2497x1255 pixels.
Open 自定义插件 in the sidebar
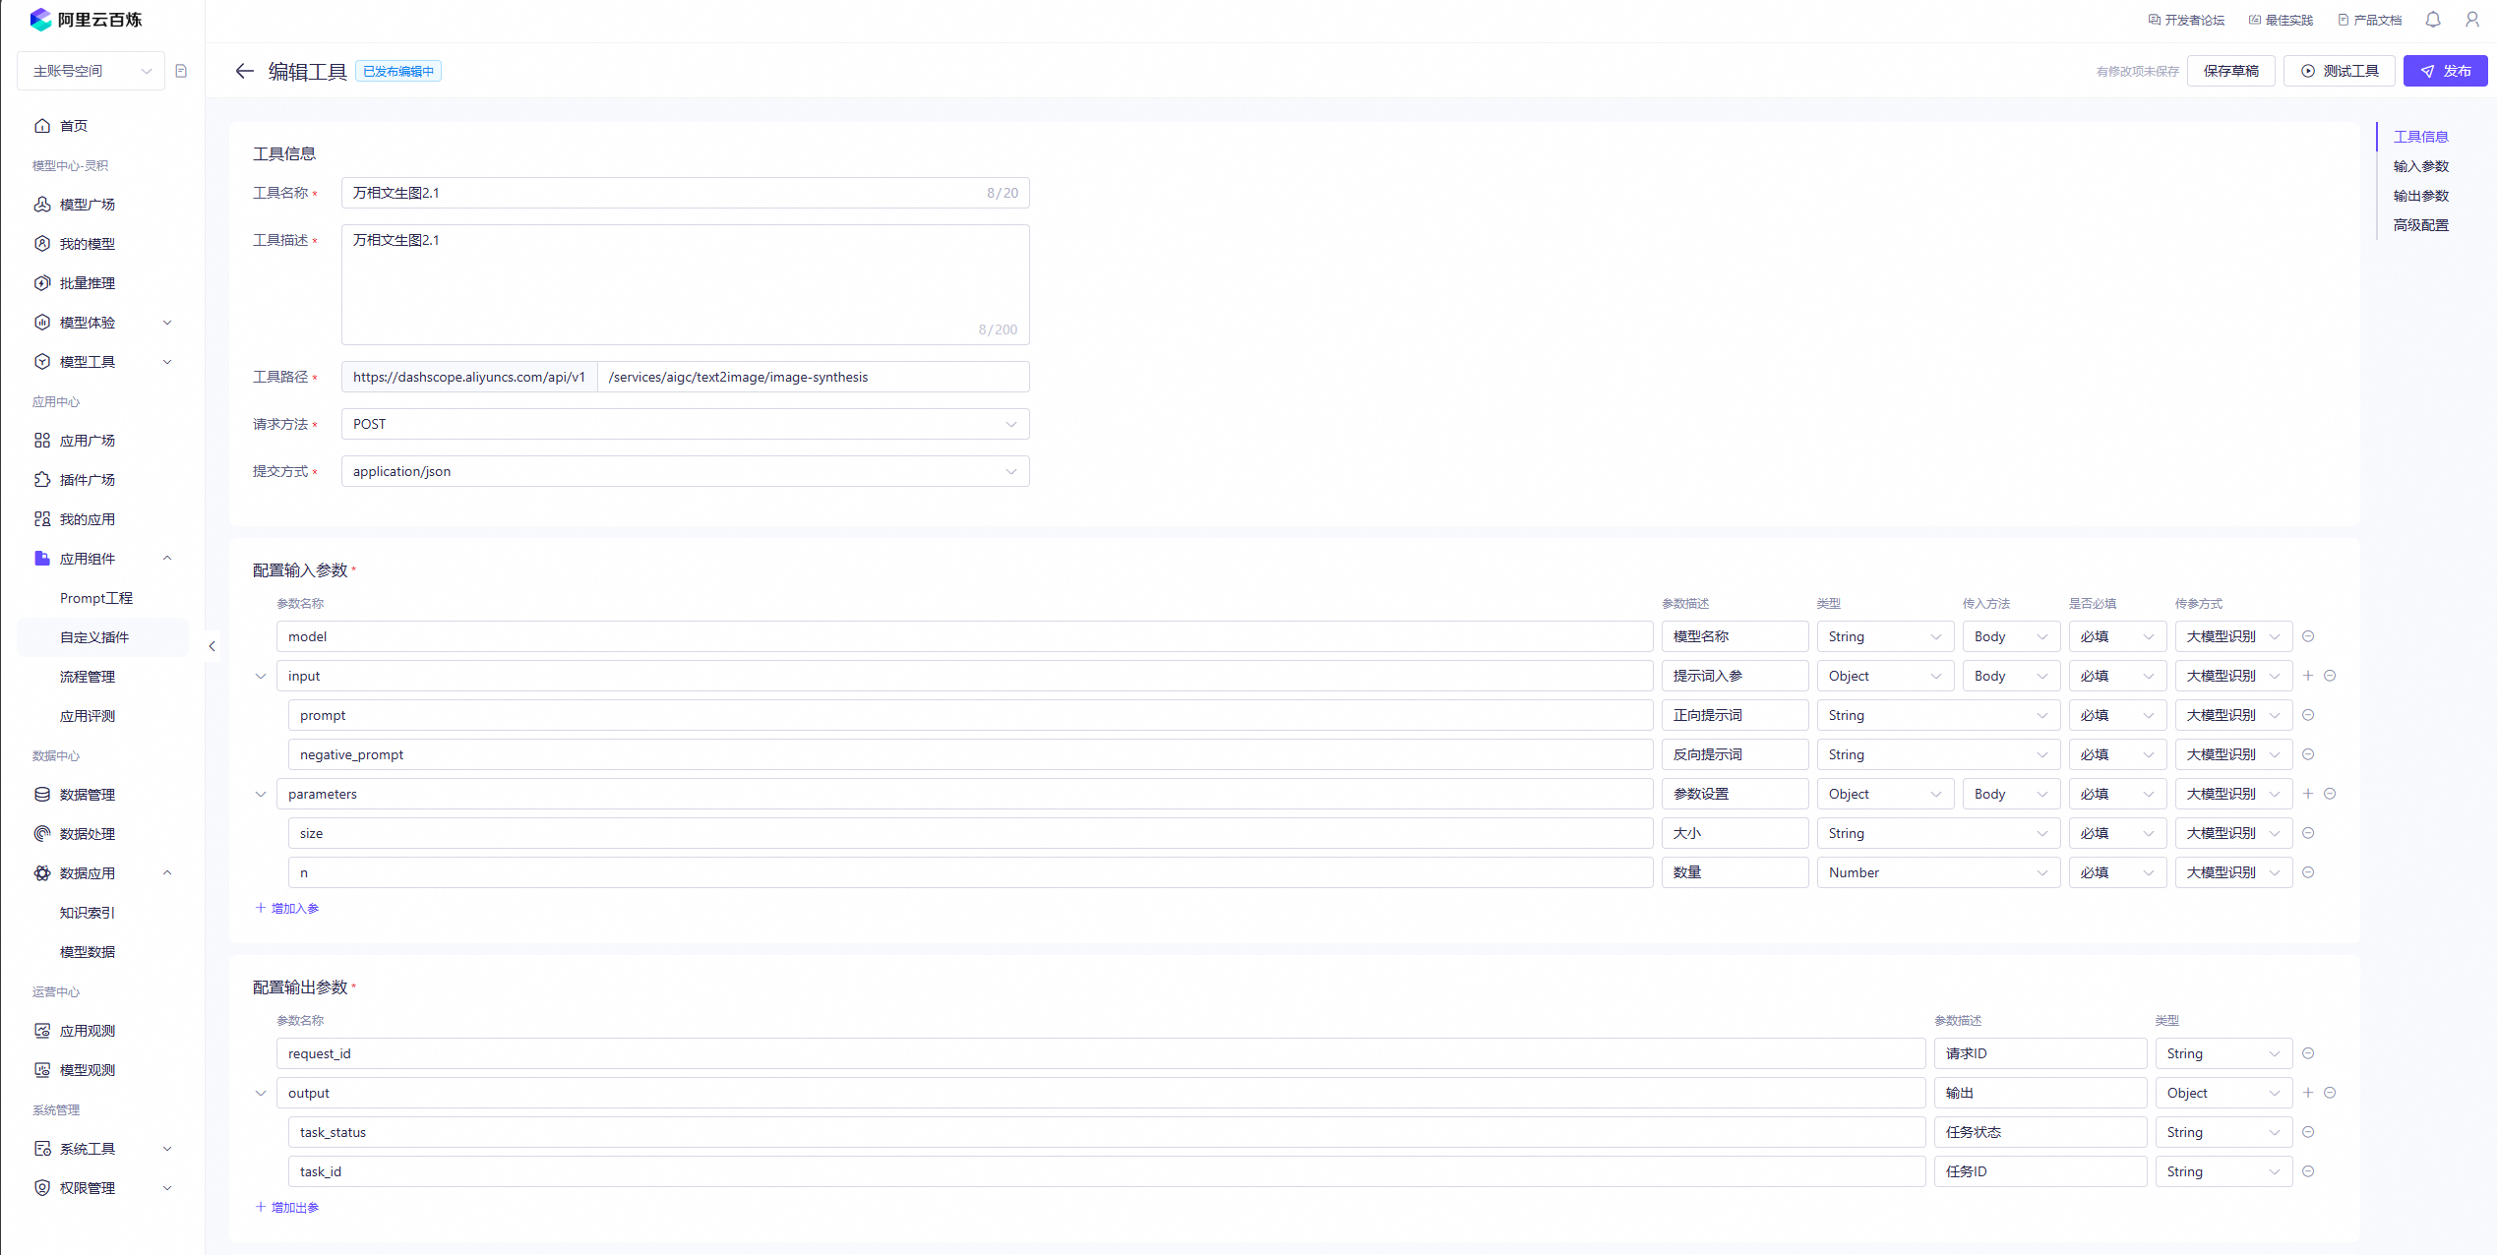pos(94,637)
